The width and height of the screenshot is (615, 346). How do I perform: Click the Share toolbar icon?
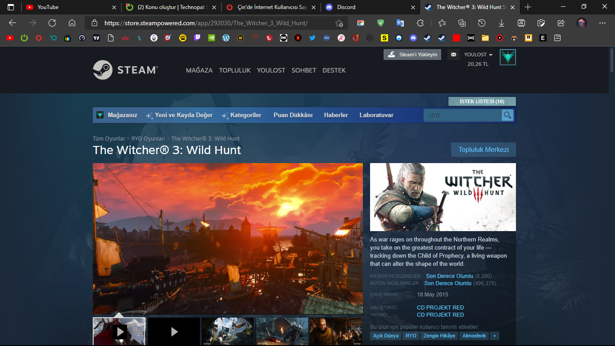point(561,23)
